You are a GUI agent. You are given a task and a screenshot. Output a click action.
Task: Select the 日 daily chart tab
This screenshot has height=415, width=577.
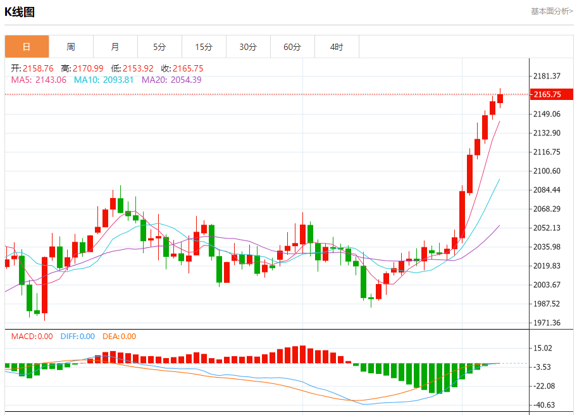tap(27, 47)
